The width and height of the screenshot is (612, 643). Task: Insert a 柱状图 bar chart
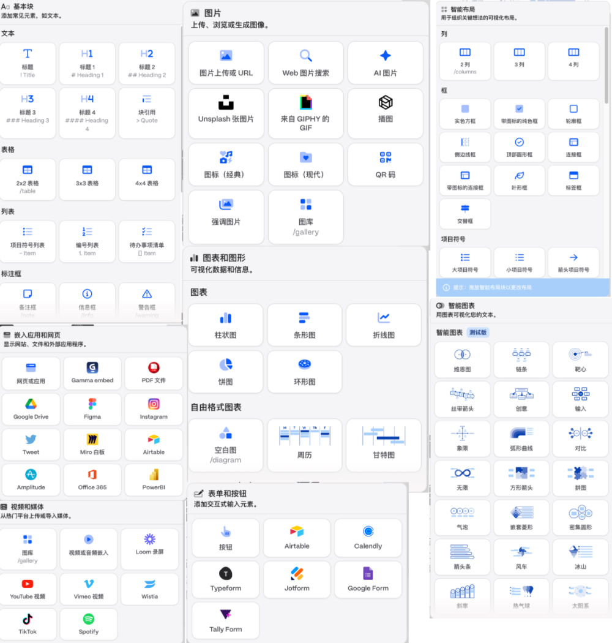click(225, 325)
